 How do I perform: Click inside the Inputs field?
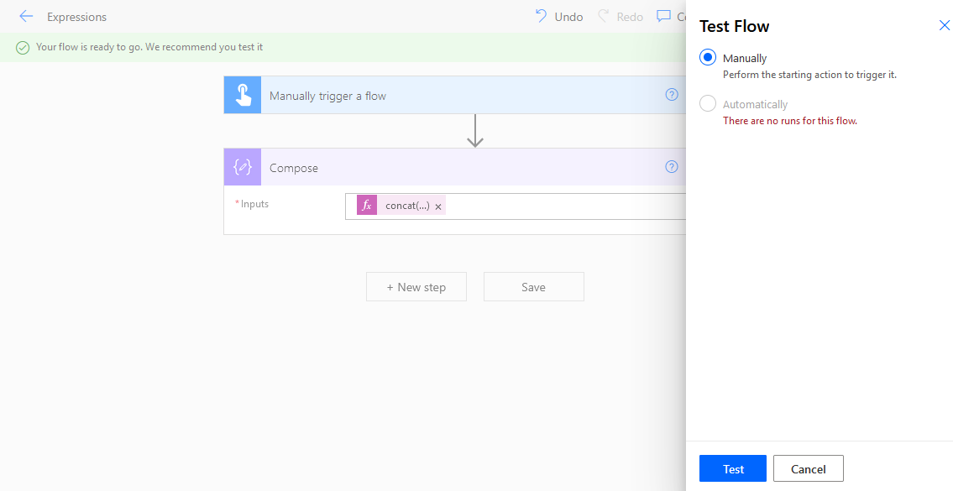coord(563,206)
